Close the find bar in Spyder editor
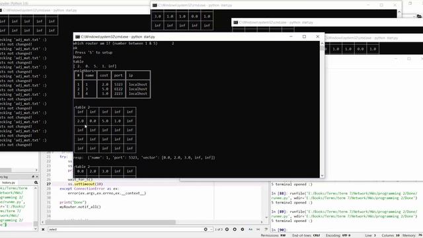 [43, 229]
